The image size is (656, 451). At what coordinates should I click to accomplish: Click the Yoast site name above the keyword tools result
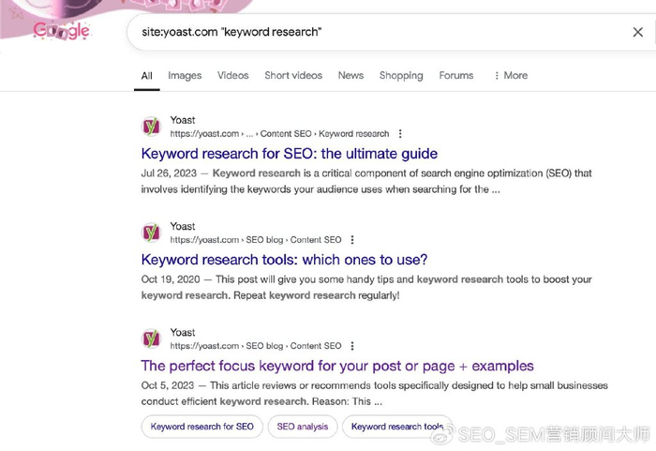183,226
